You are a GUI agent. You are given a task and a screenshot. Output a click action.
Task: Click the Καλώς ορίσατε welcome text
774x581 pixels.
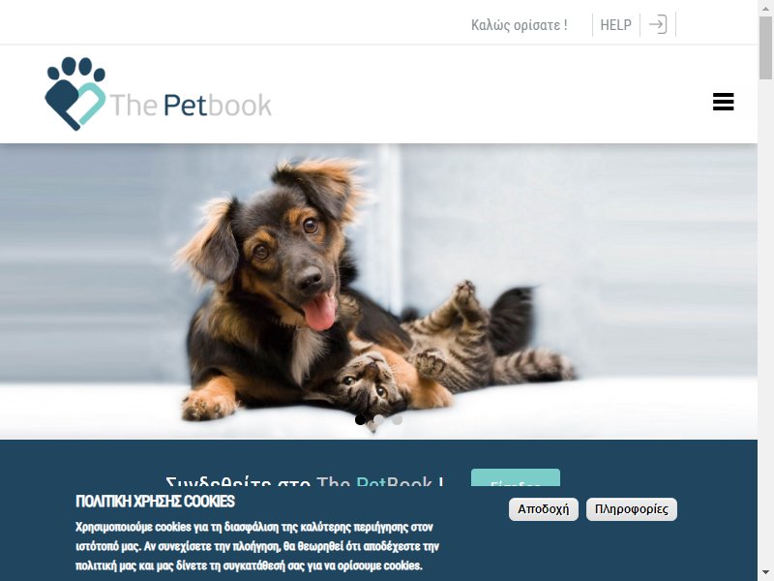(x=520, y=25)
